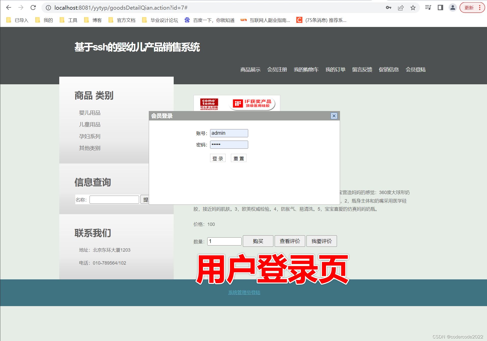
Task: Click the 数量 quantity input field
Action: click(224, 241)
